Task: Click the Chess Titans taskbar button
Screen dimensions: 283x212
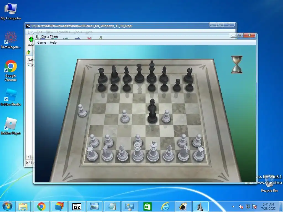Action: [201, 206]
